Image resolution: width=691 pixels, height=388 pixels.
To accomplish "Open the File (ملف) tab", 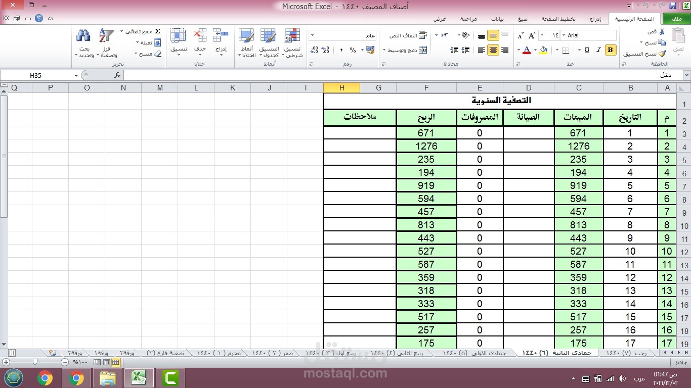I will point(676,19).
